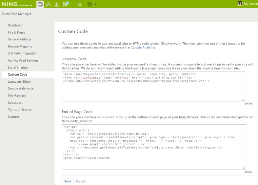Image resolution: width=258 pixels, height=185 pixels.
Task: Open Support in the sidebar
Action: coord(14,117)
